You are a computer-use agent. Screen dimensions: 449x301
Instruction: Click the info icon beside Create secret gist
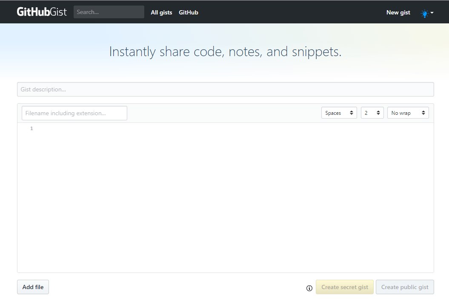click(x=309, y=288)
